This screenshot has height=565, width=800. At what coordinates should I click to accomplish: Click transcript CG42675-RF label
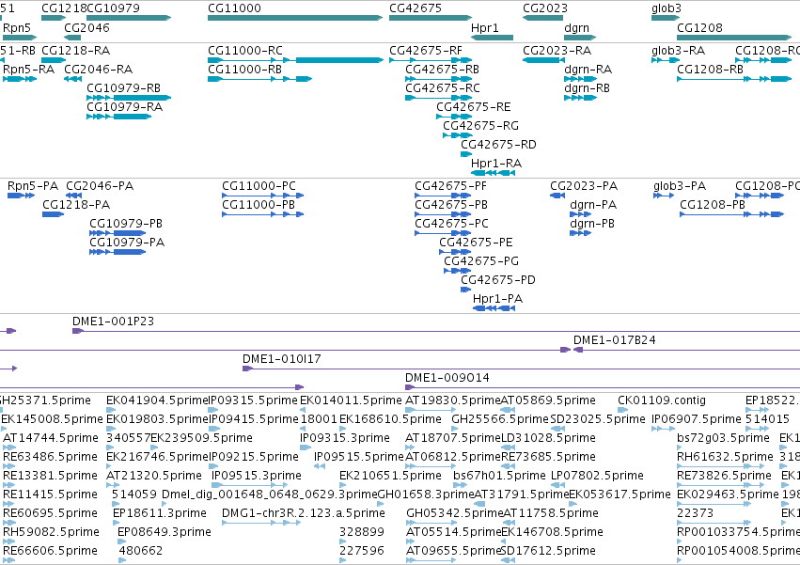coord(426,51)
